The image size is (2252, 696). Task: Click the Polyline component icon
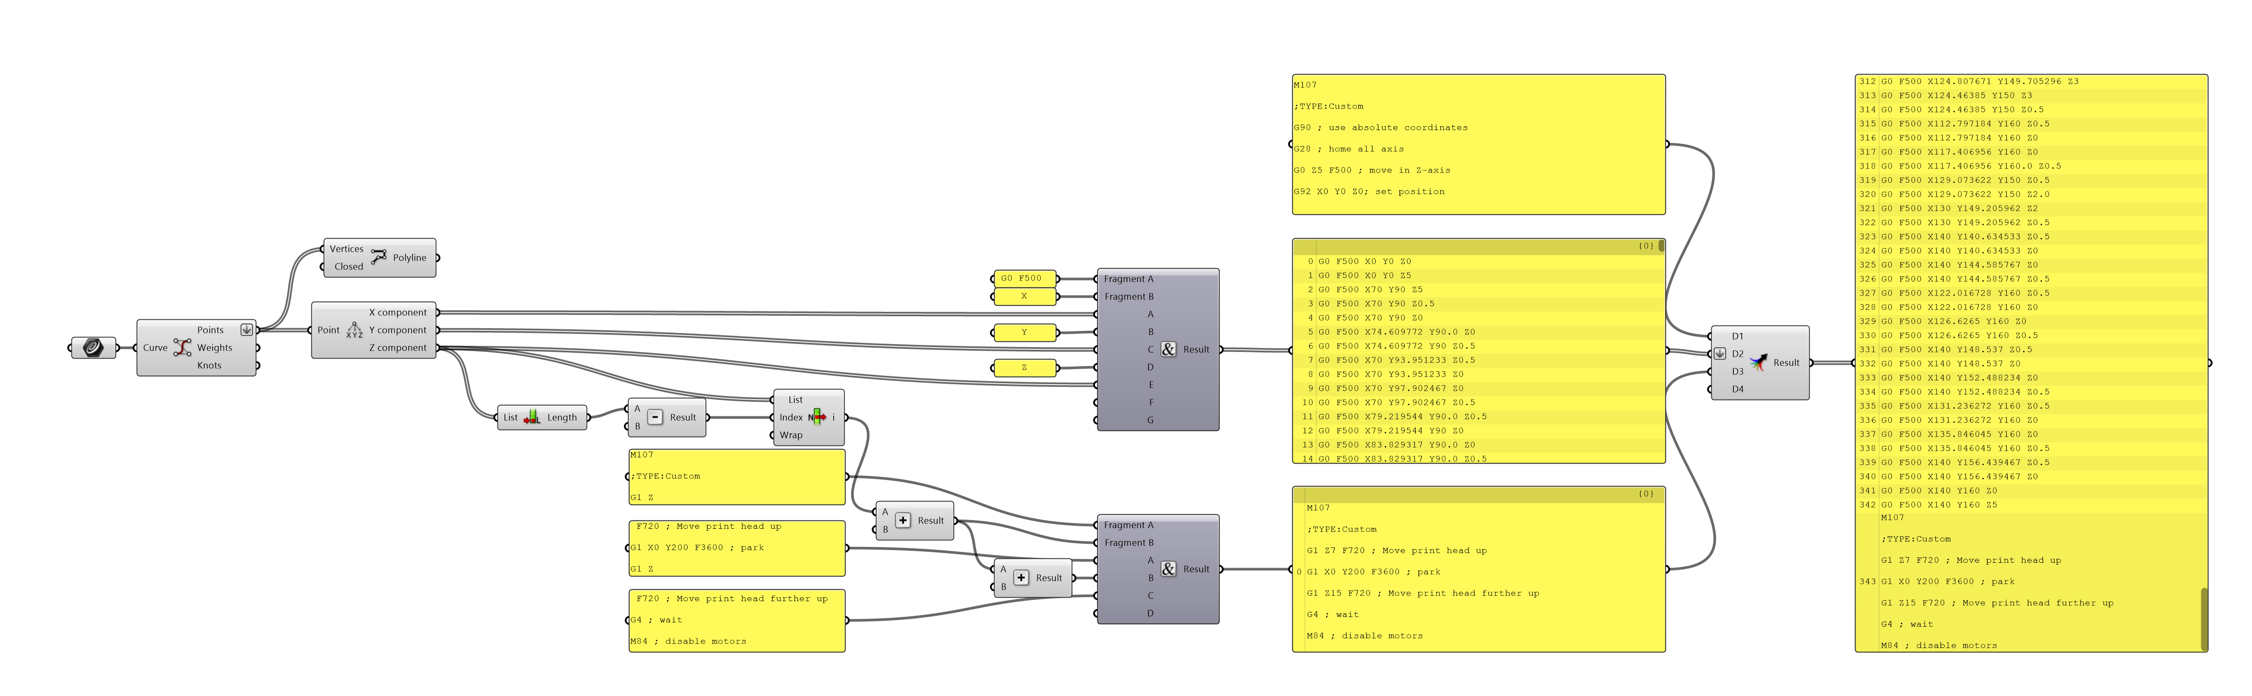[378, 257]
